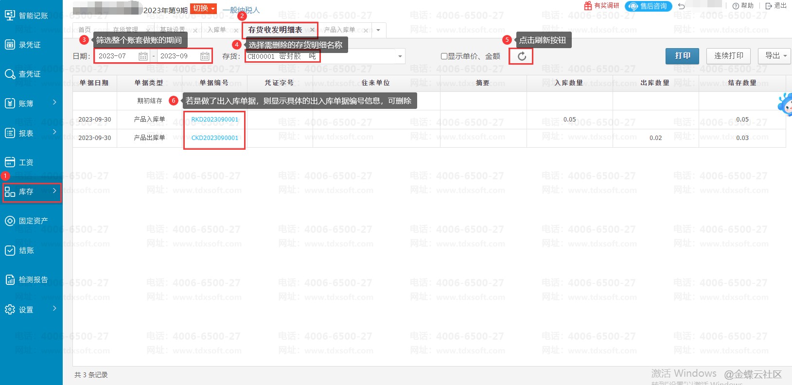
Task: Open 售后咨询 customer service
Action: point(649,6)
